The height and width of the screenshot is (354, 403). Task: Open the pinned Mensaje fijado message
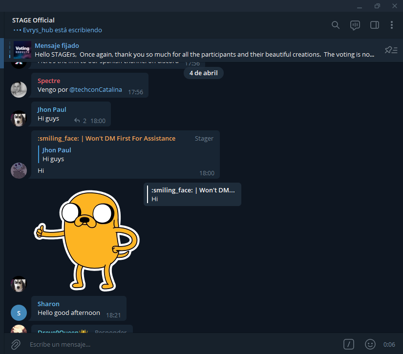coord(204,50)
